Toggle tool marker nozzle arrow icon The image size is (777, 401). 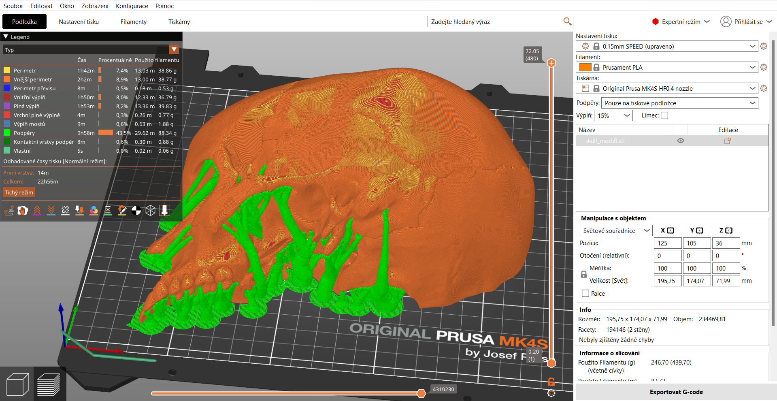(164, 211)
